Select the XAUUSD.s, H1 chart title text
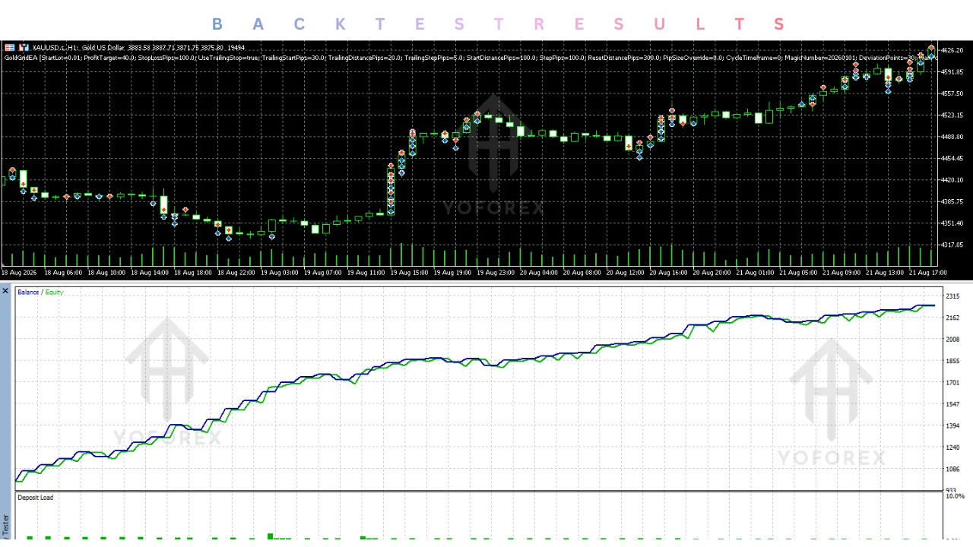 55,48
